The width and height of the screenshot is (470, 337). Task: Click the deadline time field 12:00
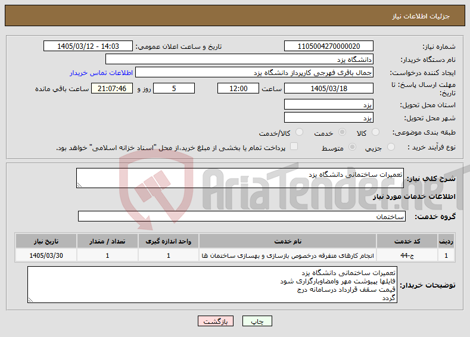point(238,88)
